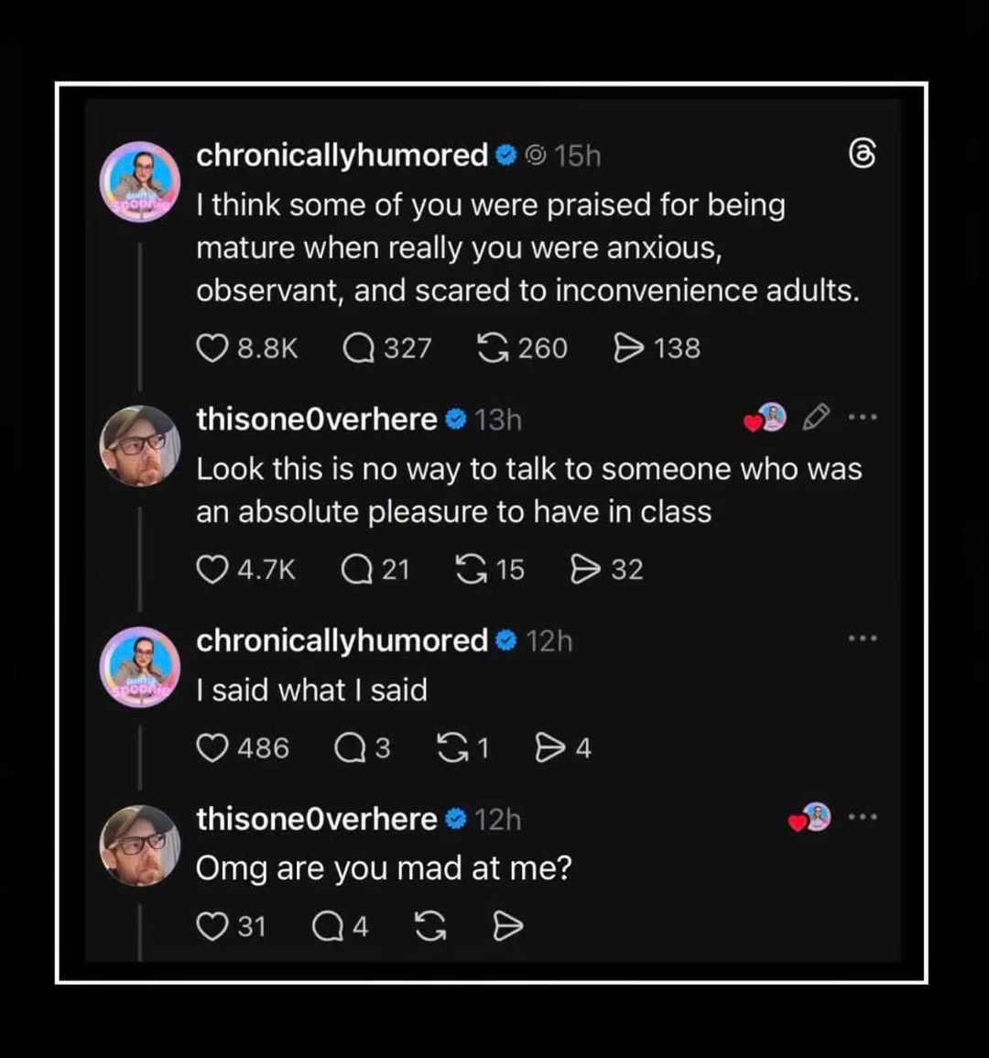This screenshot has width=989, height=1058.
Task: Open more options for 'Omg are you mad at me?'
Action: pos(863,817)
